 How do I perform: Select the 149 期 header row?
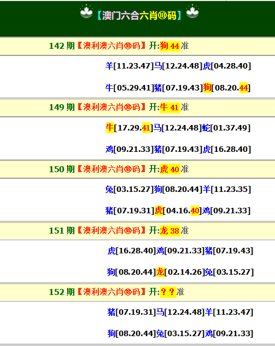(138, 107)
